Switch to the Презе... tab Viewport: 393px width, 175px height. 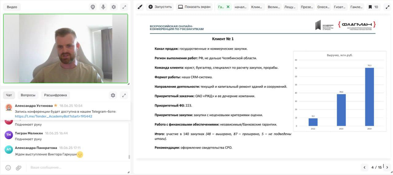click(x=307, y=7)
